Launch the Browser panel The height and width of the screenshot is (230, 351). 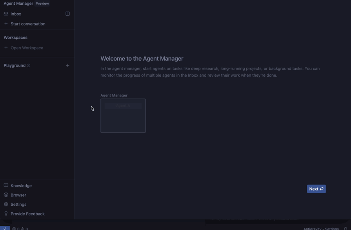[x=18, y=194]
